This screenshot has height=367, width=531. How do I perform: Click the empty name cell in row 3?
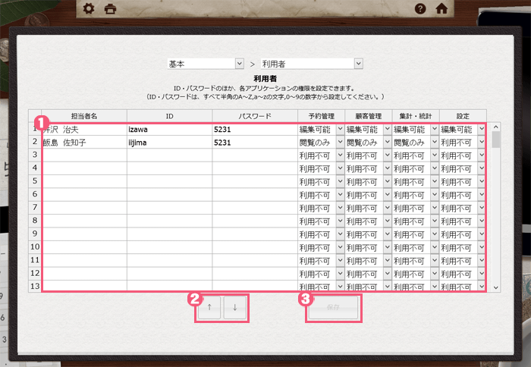pos(84,156)
